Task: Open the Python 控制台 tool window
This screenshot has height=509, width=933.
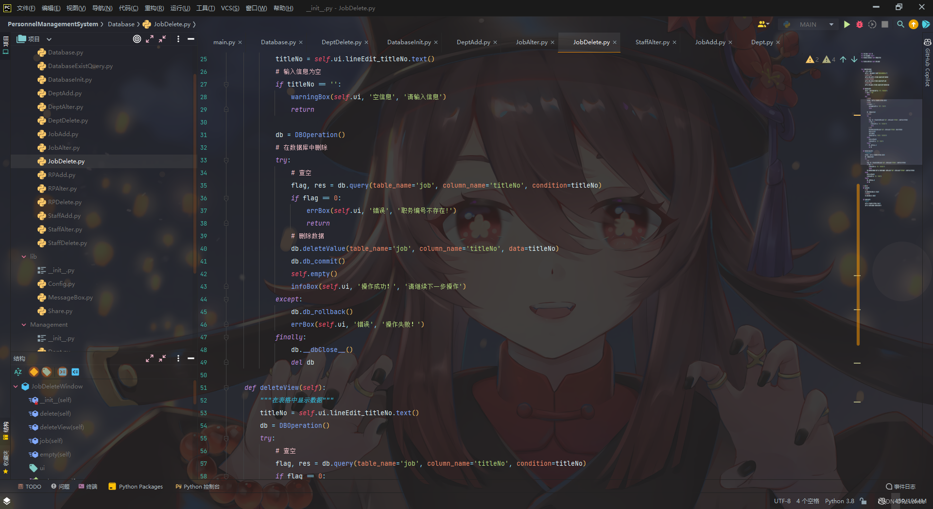Action: click(x=197, y=487)
